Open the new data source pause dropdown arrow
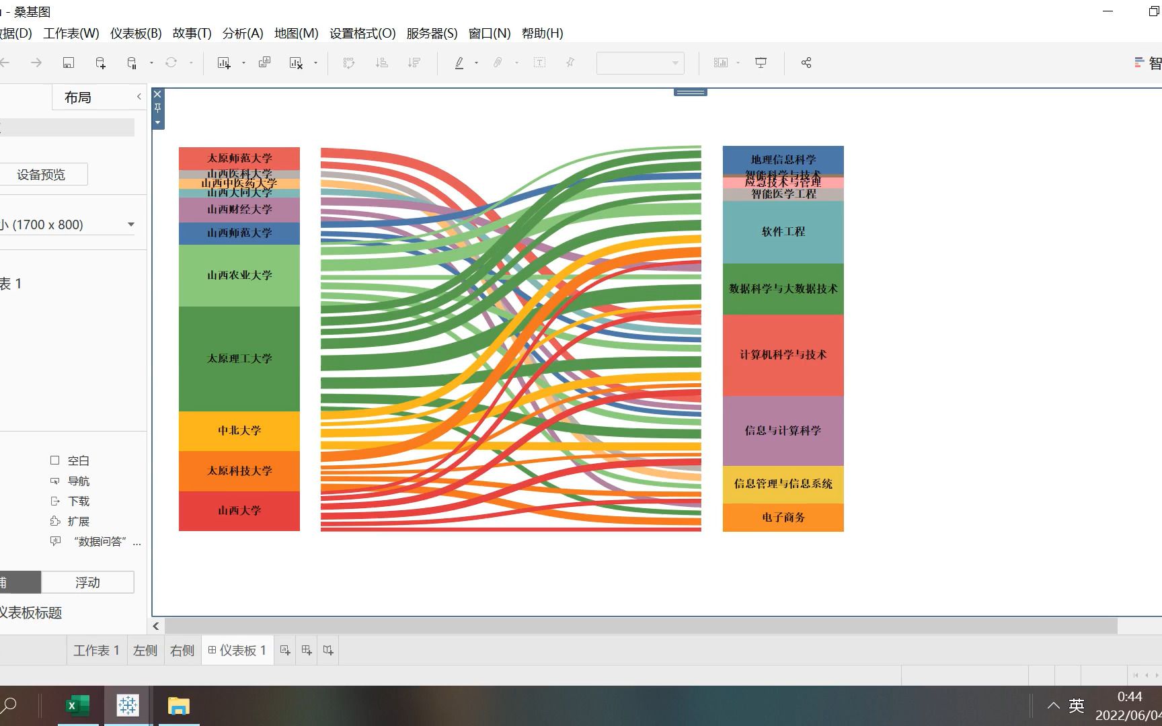The width and height of the screenshot is (1162, 726). 151,63
